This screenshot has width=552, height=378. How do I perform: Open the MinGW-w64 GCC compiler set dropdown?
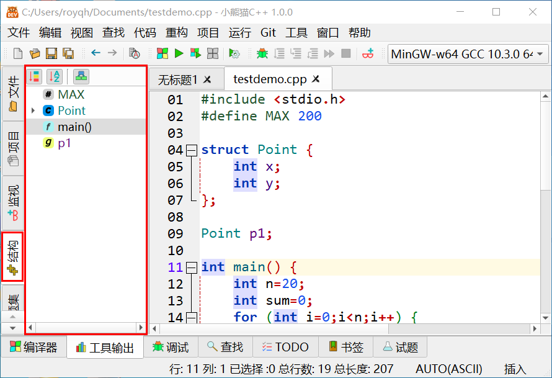pyautogui.click(x=468, y=54)
